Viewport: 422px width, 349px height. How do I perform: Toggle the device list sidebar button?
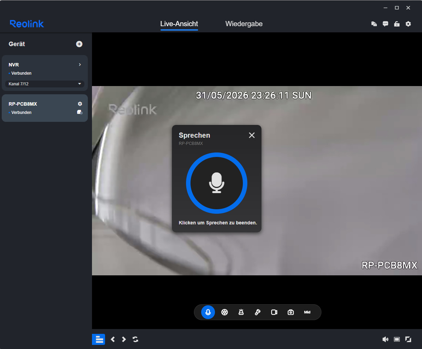(99, 339)
